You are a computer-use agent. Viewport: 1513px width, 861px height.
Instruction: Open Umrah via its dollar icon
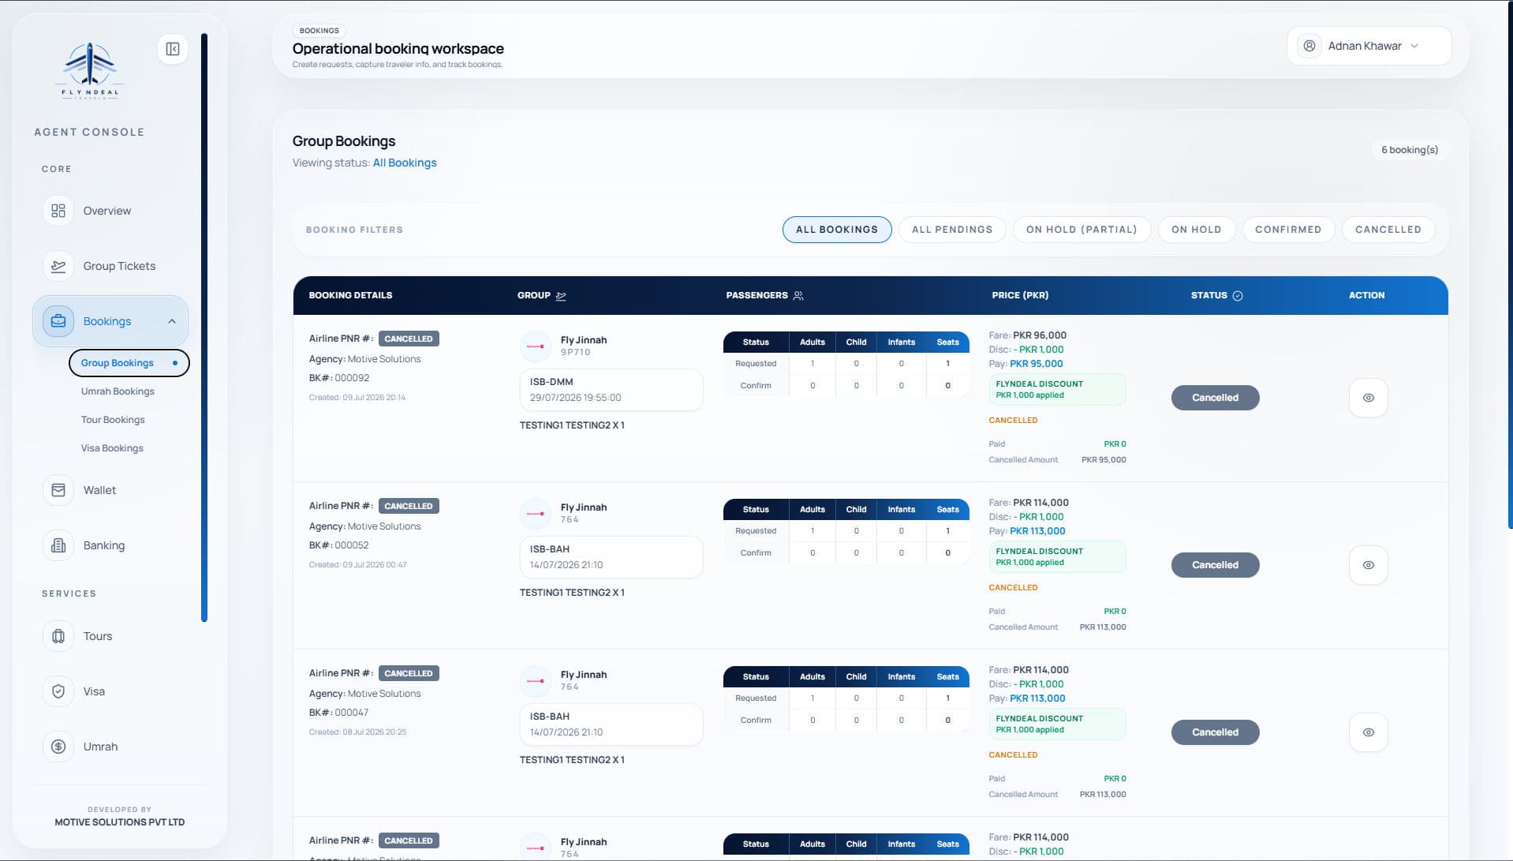coord(58,747)
